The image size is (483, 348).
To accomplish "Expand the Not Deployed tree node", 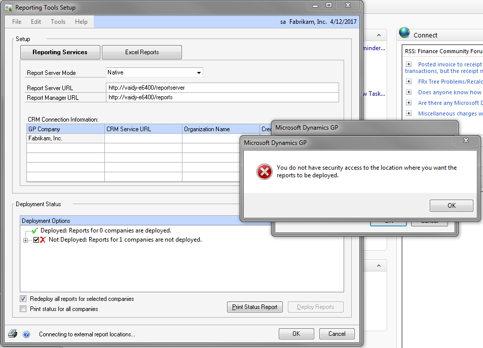I will click(x=25, y=240).
